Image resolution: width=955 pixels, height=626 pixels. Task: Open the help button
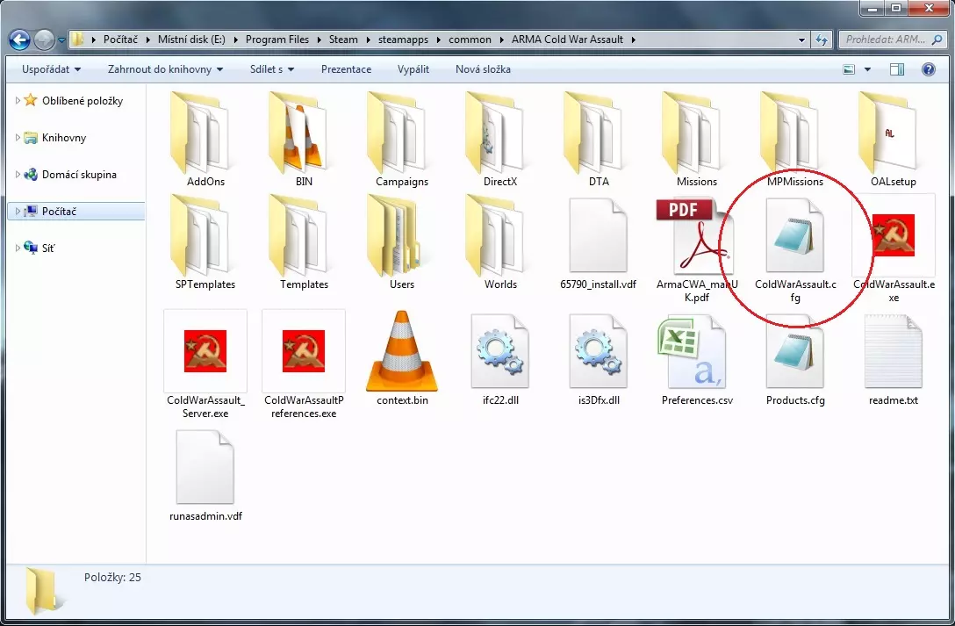928,69
